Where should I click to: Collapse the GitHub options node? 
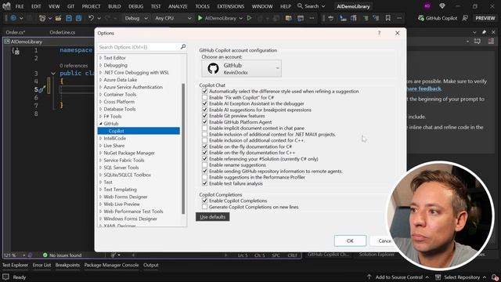101,124
